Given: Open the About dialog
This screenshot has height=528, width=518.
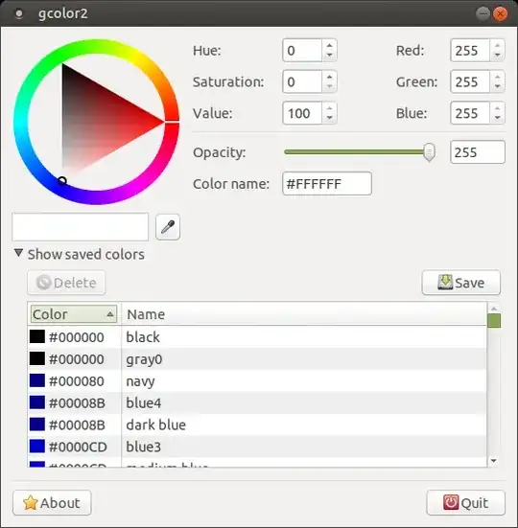Looking at the screenshot, I should (52, 503).
